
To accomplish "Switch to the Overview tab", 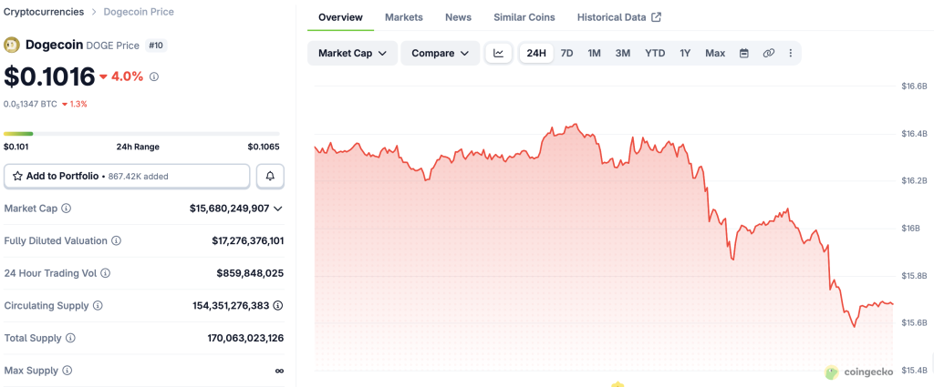I will 340,17.
